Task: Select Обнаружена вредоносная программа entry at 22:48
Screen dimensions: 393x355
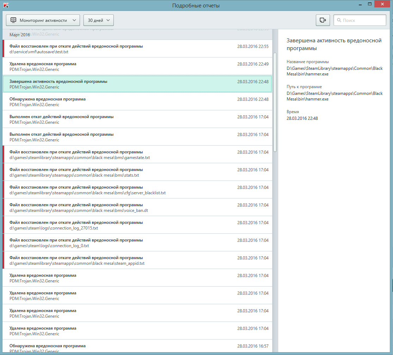Action: (x=137, y=102)
